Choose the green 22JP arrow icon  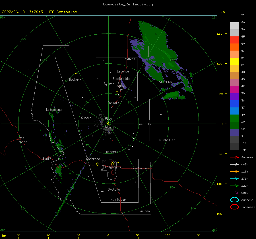(x=234, y=186)
